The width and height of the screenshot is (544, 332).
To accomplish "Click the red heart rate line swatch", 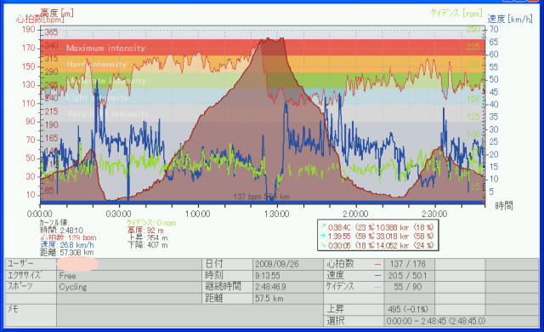I will click(377, 264).
